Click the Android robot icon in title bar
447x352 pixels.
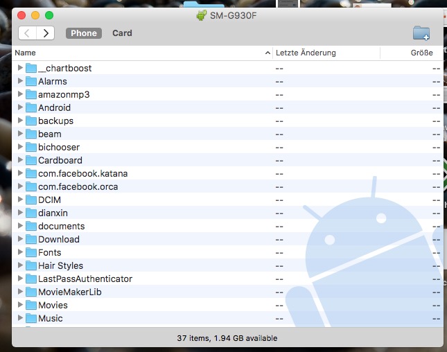(x=201, y=15)
